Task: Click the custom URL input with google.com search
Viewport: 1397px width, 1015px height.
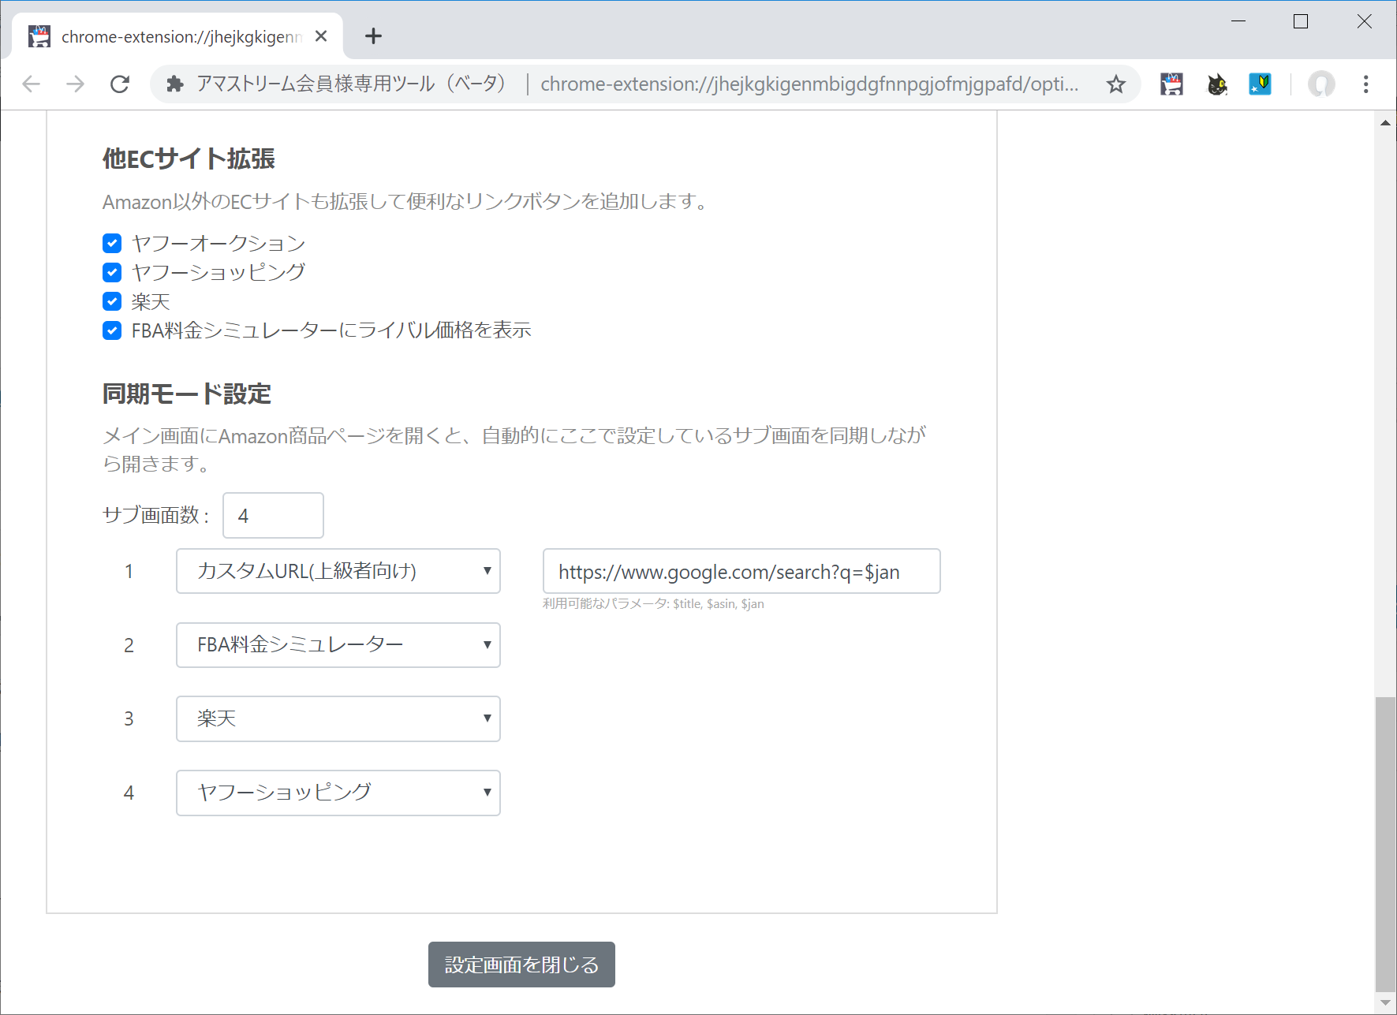Action: [741, 571]
